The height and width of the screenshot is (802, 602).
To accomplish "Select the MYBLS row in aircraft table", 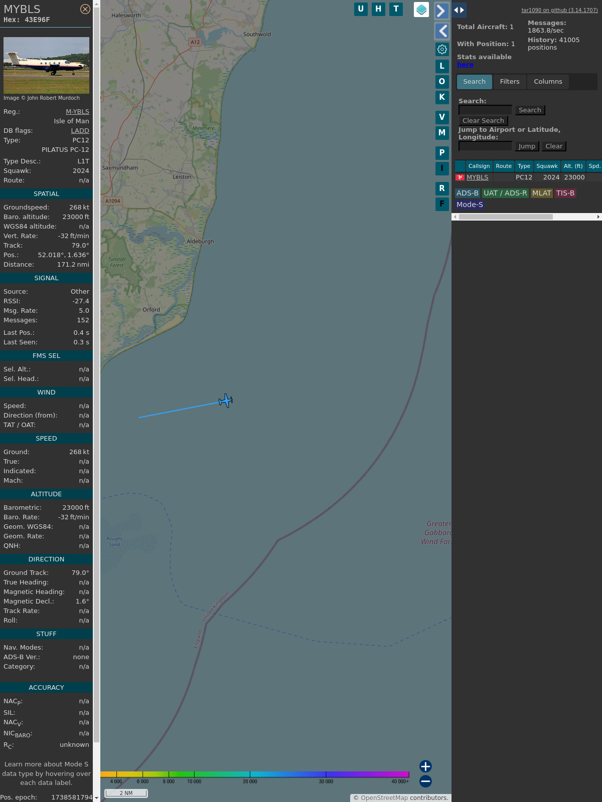I will 528,177.
